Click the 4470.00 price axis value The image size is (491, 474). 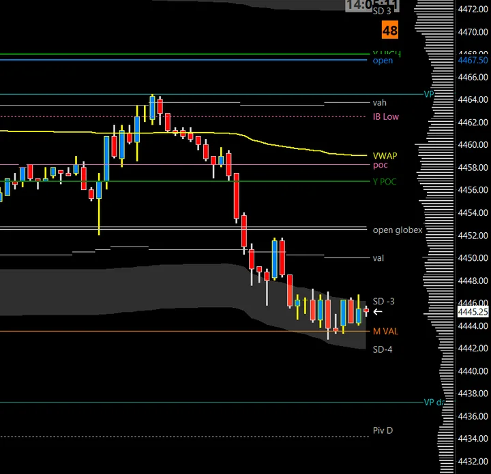473,32
